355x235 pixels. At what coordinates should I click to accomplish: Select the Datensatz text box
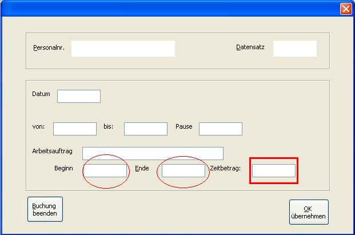[x=294, y=49]
